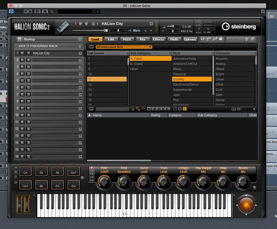
Task: Click the trash icon in Multi Program Rack
Action: point(80,46)
